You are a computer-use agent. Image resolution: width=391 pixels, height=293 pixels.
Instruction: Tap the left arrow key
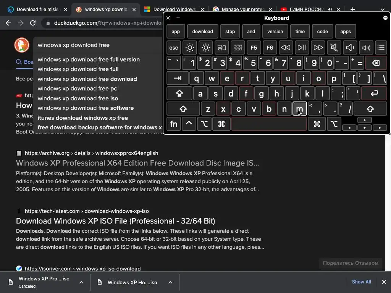click(x=349, y=127)
